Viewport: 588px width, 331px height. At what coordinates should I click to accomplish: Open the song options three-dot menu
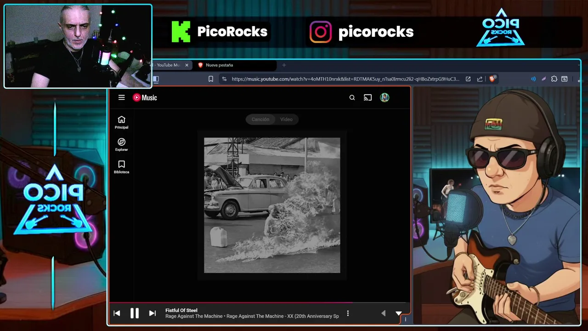pyautogui.click(x=348, y=313)
